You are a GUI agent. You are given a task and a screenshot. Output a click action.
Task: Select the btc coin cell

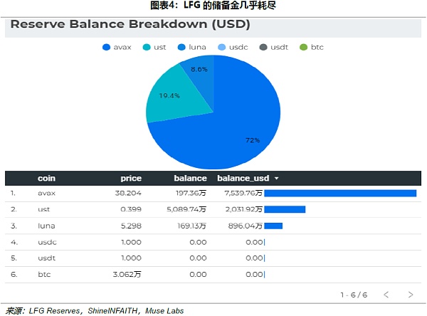(44, 274)
